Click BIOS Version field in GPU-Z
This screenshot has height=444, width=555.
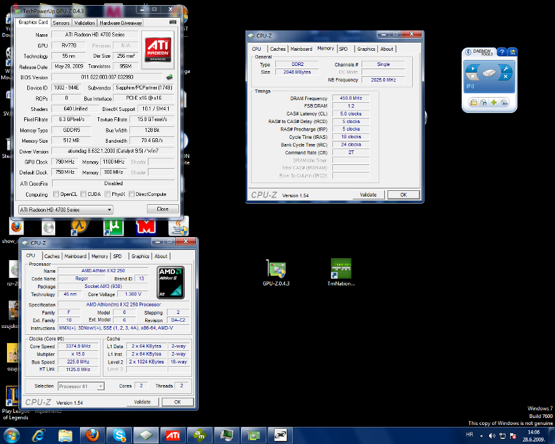point(107,77)
